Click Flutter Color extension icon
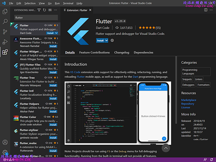 pyautogui.click(x=16, y=118)
